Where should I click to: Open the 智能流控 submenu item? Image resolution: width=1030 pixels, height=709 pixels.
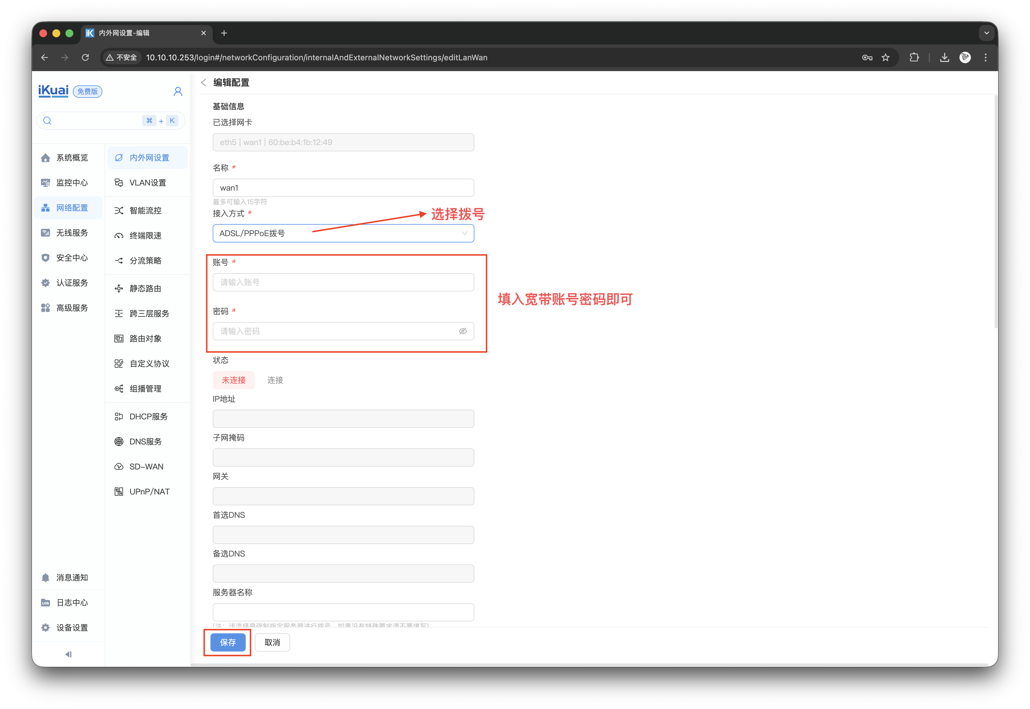point(146,211)
